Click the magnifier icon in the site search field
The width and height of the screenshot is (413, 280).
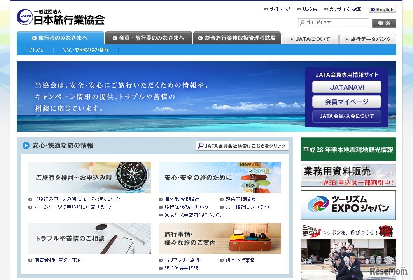click(x=303, y=22)
